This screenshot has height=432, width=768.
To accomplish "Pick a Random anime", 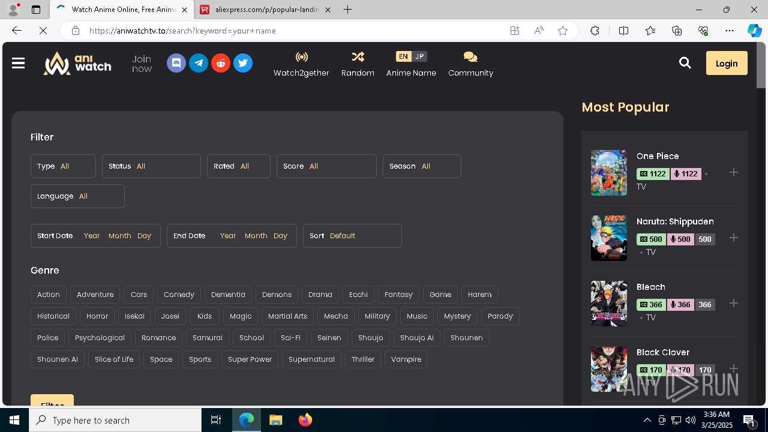I will [x=358, y=64].
